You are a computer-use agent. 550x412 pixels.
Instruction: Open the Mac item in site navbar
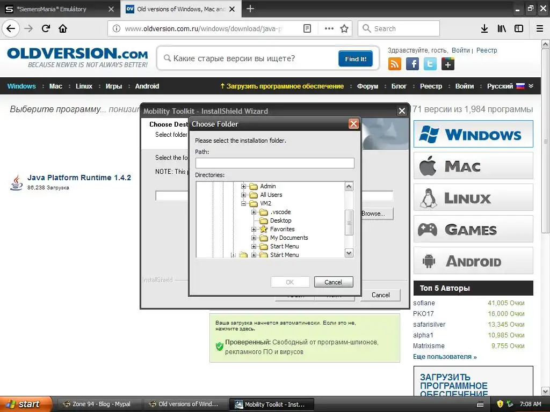tap(56, 86)
